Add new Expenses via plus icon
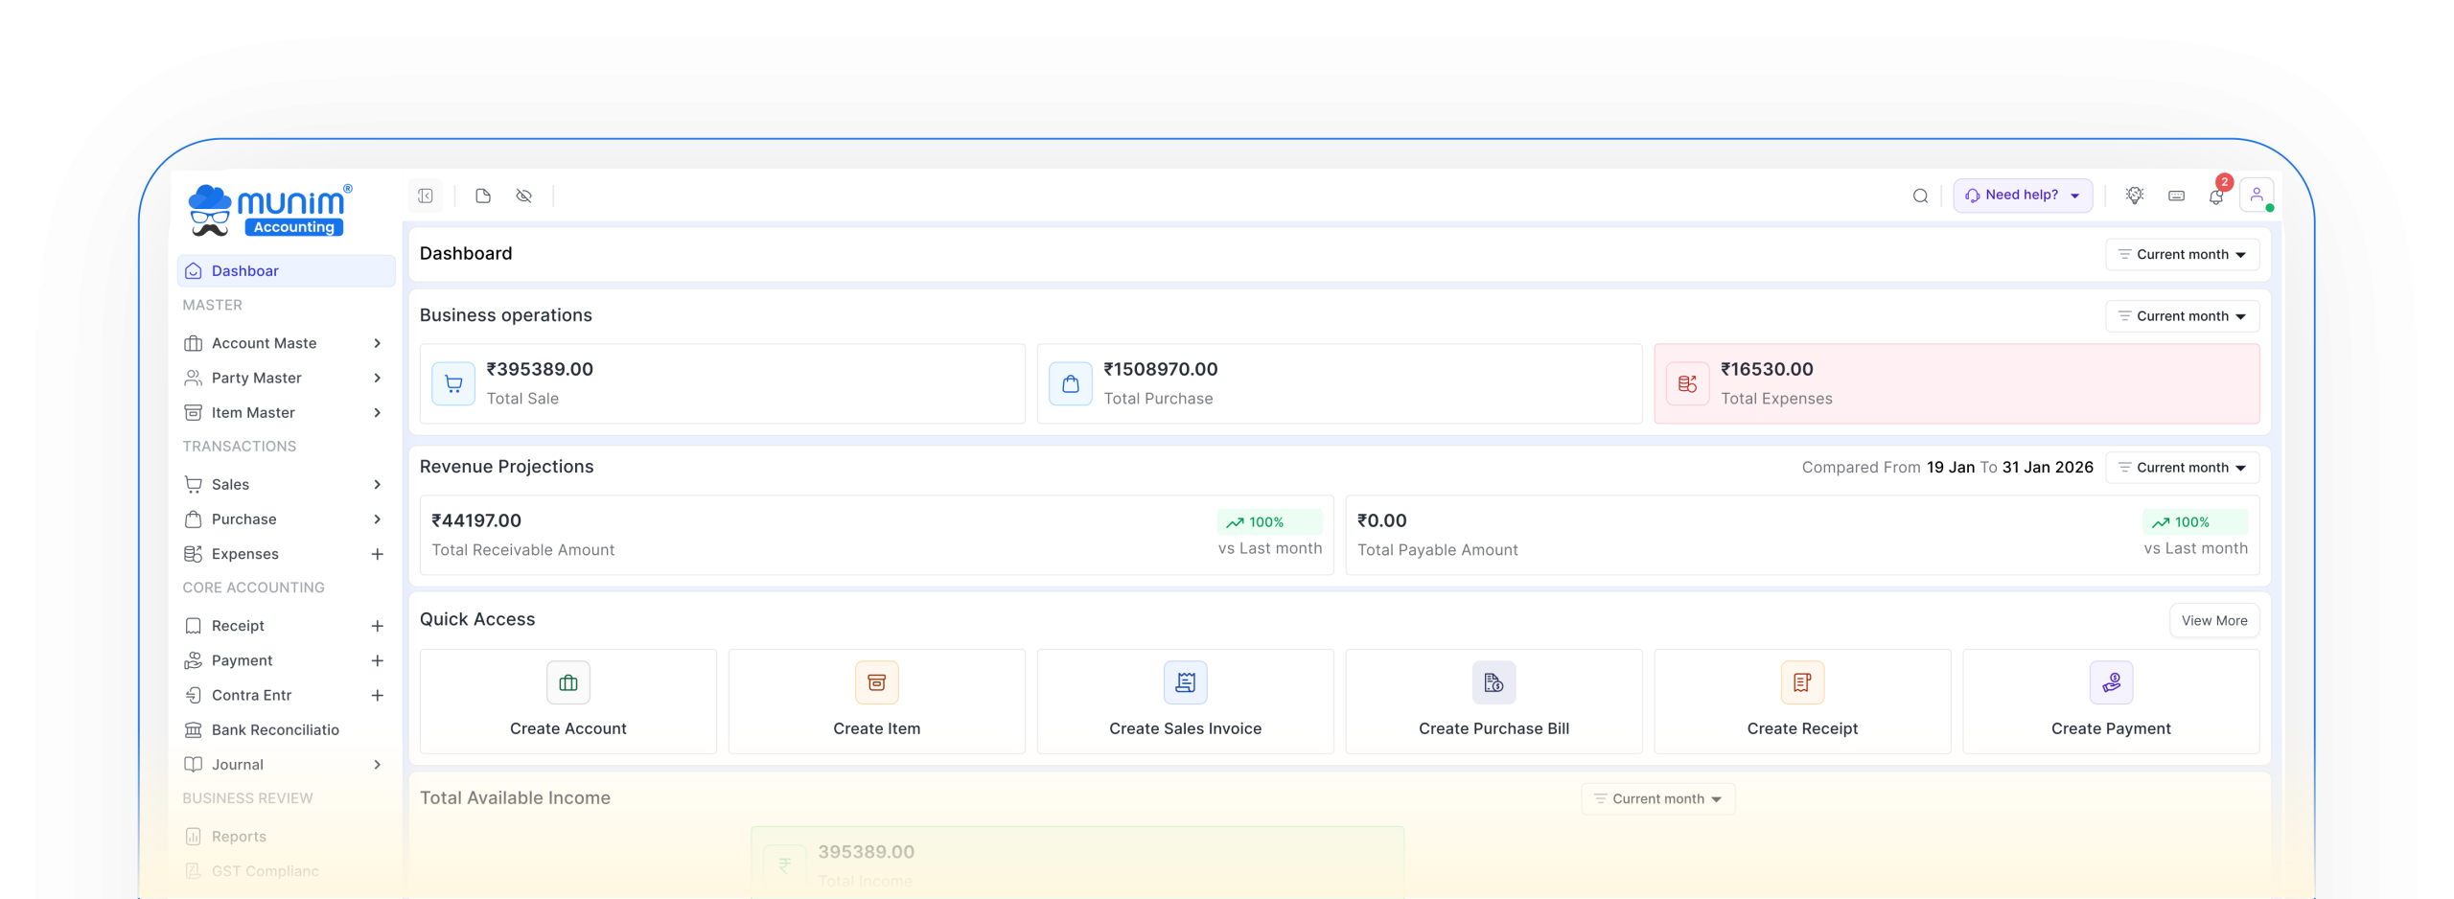2454x899 pixels. (377, 554)
